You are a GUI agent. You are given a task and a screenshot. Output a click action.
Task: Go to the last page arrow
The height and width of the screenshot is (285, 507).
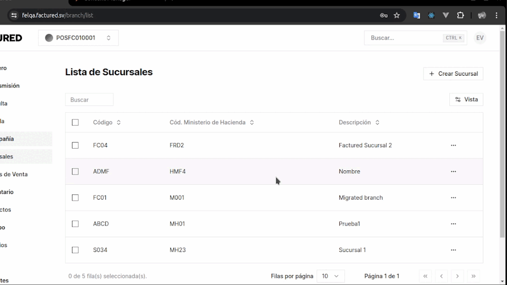tap(473, 276)
